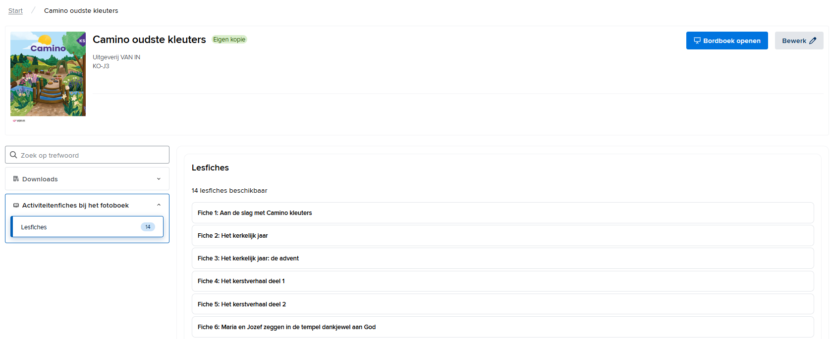
Task: Click the Lesfiches count badge 14
Action: (x=148, y=227)
